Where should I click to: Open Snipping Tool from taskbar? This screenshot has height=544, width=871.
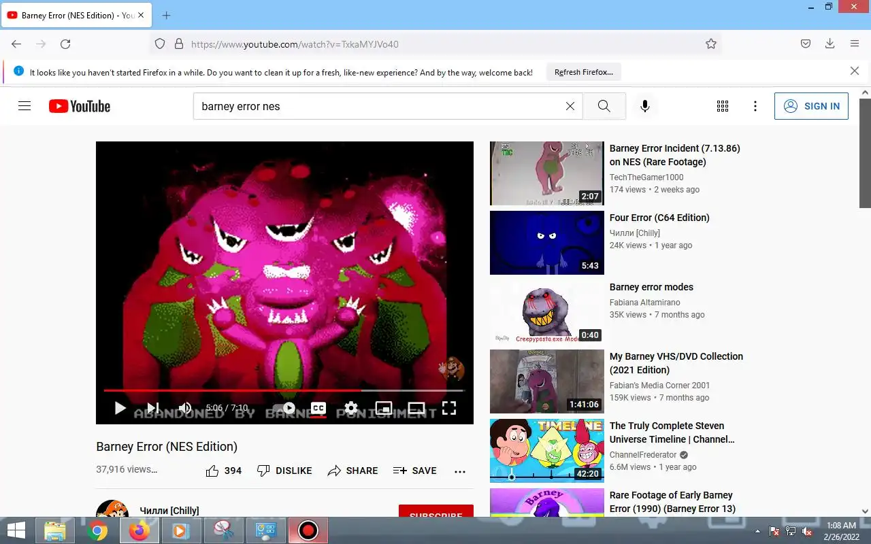(x=223, y=530)
